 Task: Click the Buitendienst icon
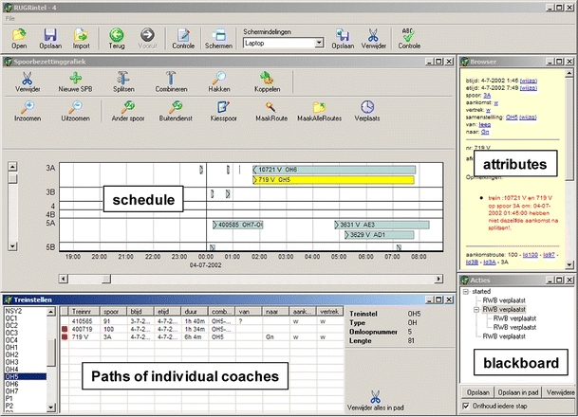coord(176,107)
